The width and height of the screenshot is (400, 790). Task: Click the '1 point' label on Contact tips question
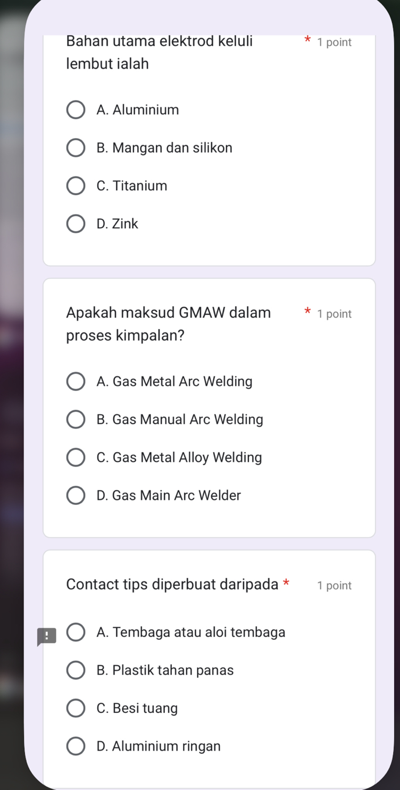[x=334, y=586]
